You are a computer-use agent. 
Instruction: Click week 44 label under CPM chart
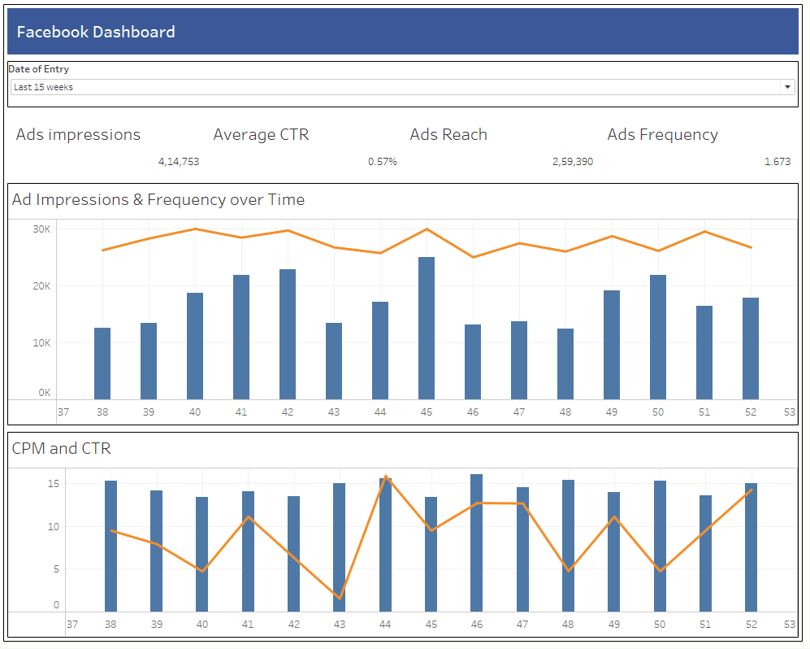(385, 624)
